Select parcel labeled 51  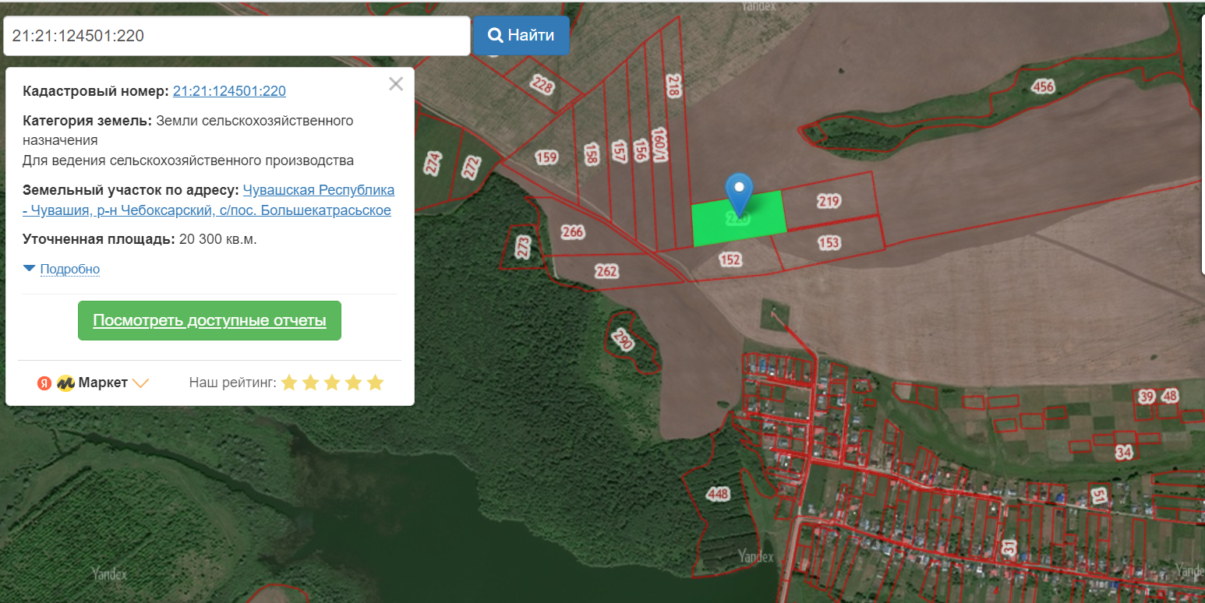click(1099, 495)
